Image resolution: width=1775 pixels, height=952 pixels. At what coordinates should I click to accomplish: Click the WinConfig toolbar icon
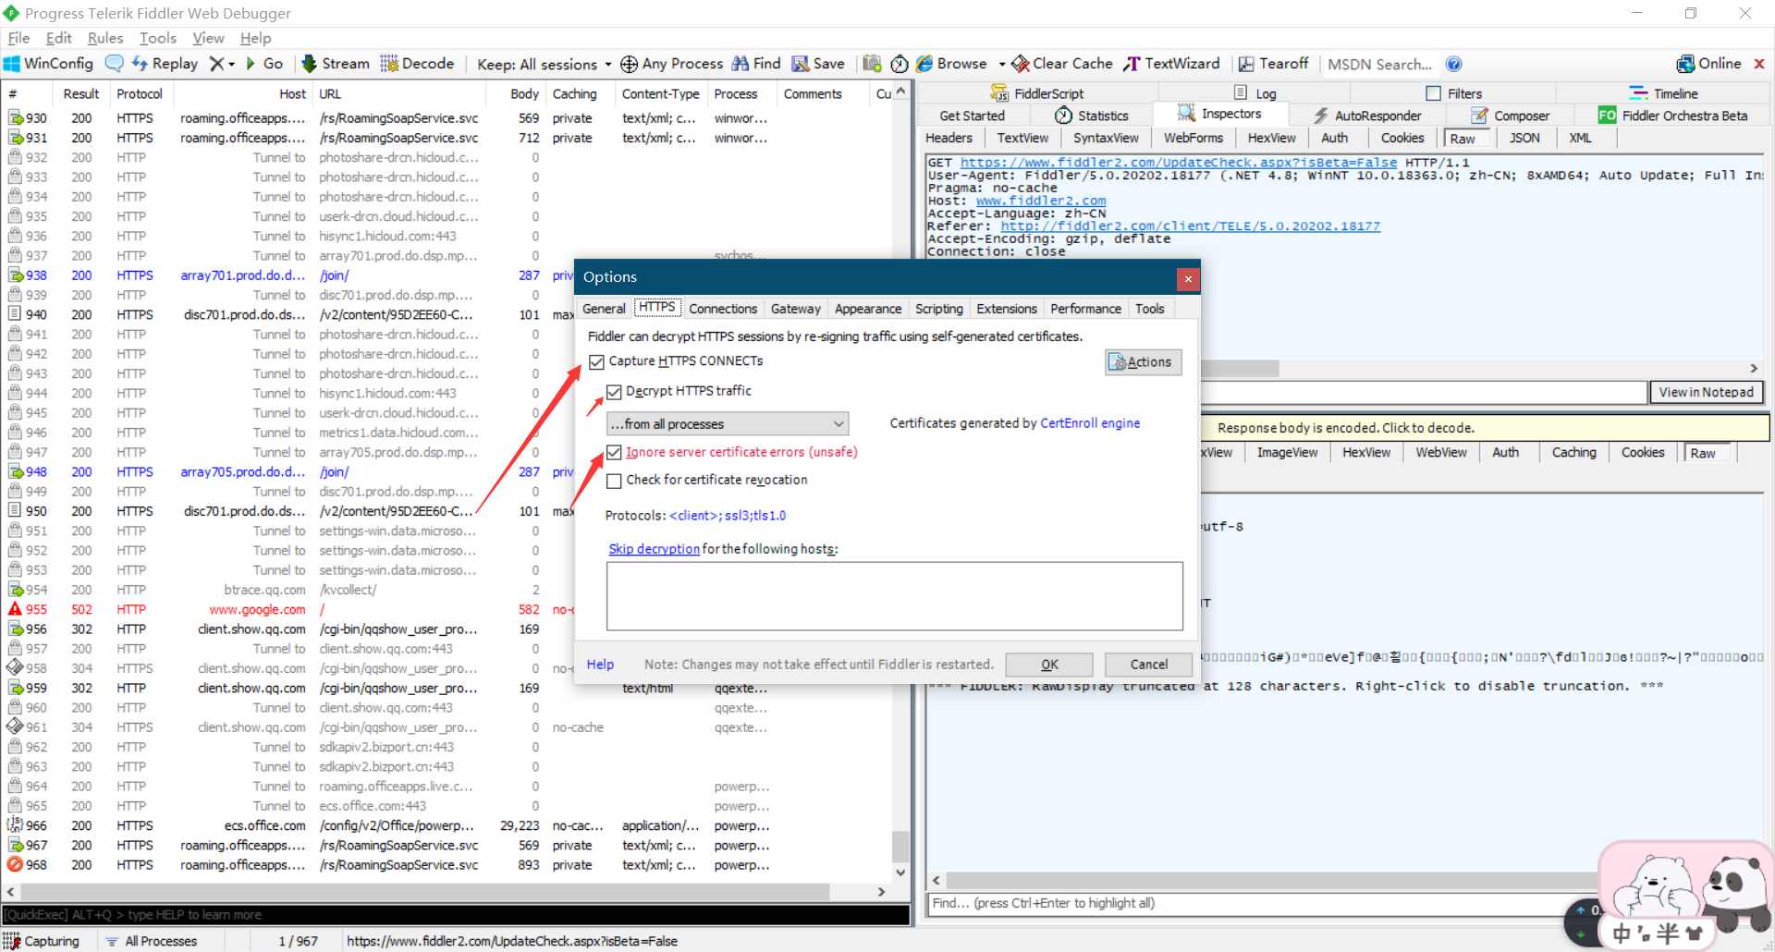point(12,64)
